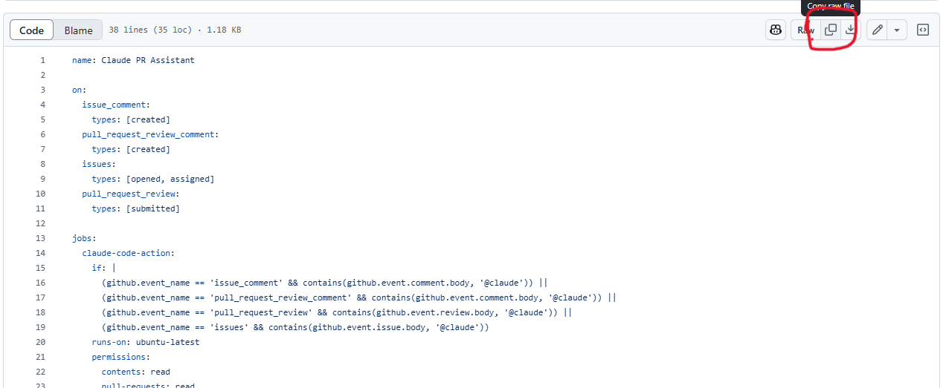This screenshot has width=949, height=388.
Task: Download the raw file
Action: point(850,30)
